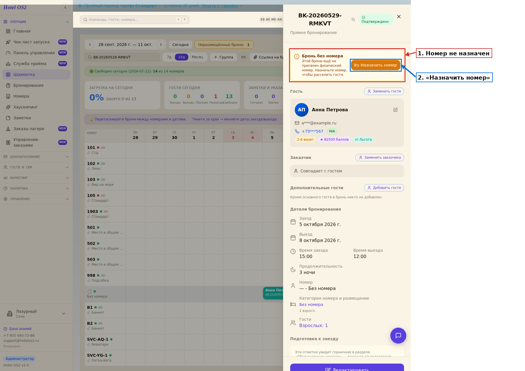Expand the Гости и CRM section
The image size is (525, 371).
tap(36, 167)
